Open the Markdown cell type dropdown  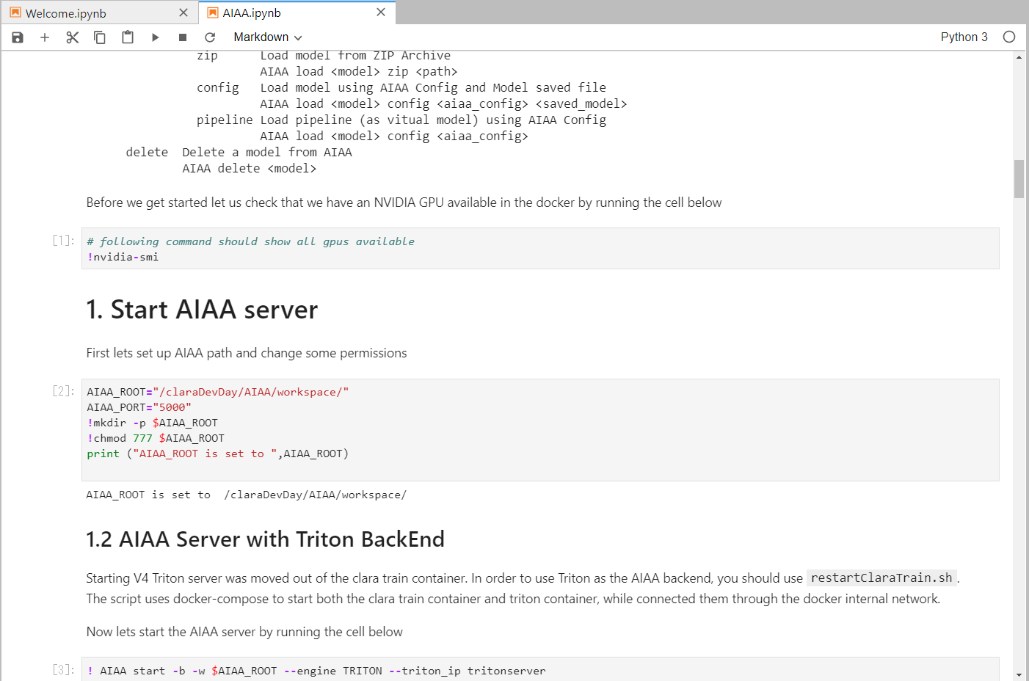point(267,37)
